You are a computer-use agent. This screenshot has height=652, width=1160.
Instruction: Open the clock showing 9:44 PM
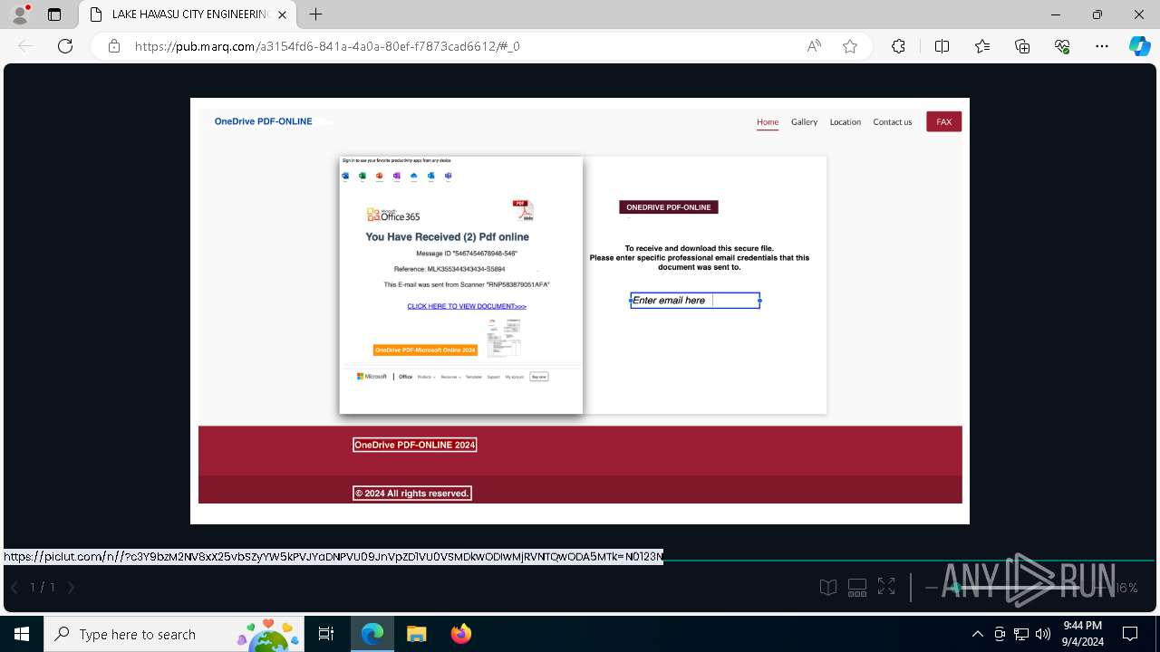click(1082, 634)
